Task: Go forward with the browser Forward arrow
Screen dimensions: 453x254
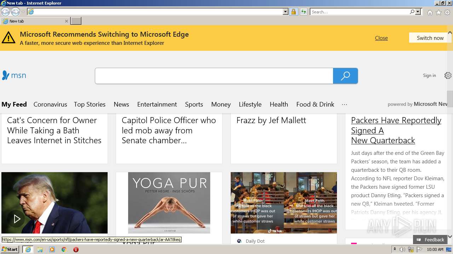Action: tap(15, 12)
